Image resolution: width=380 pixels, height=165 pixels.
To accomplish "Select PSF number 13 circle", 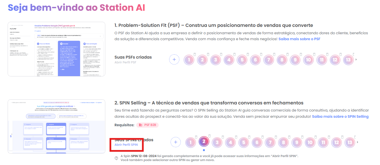I will 348,60.
